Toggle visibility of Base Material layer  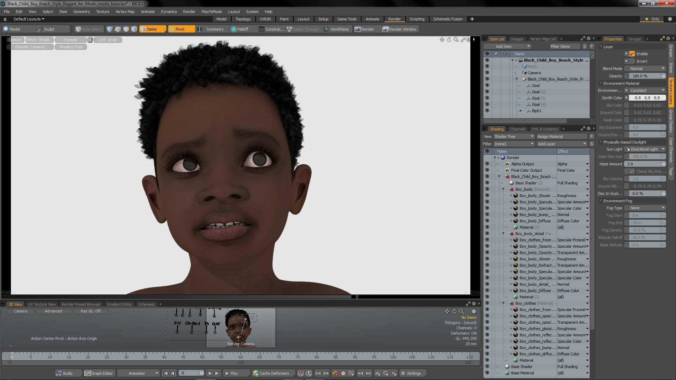pos(487,373)
